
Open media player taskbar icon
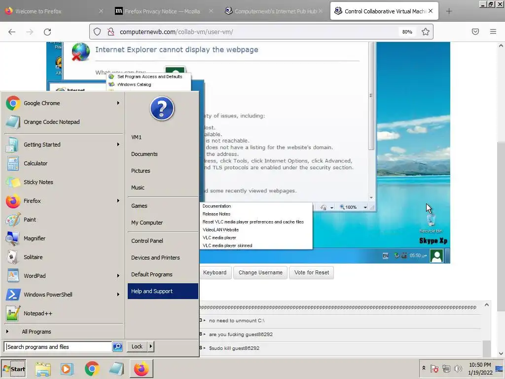67,369
